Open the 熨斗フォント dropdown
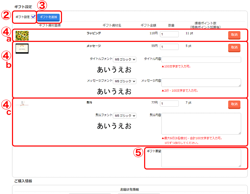250x194 pixels. coord(124,116)
